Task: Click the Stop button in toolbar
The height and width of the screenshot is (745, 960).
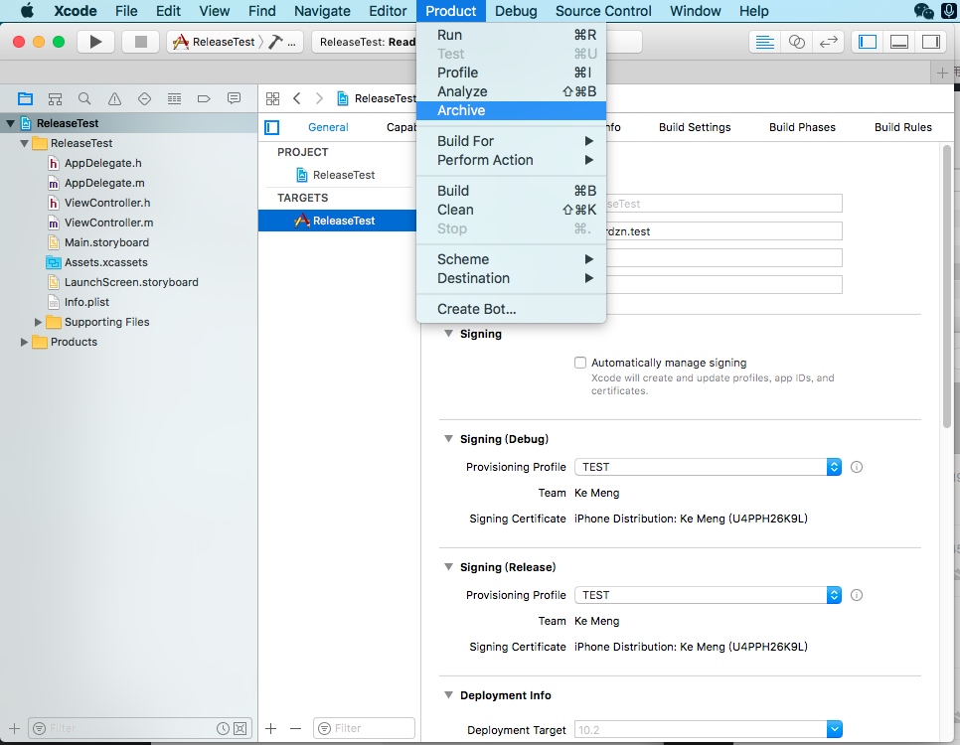Action: (141, 42)
